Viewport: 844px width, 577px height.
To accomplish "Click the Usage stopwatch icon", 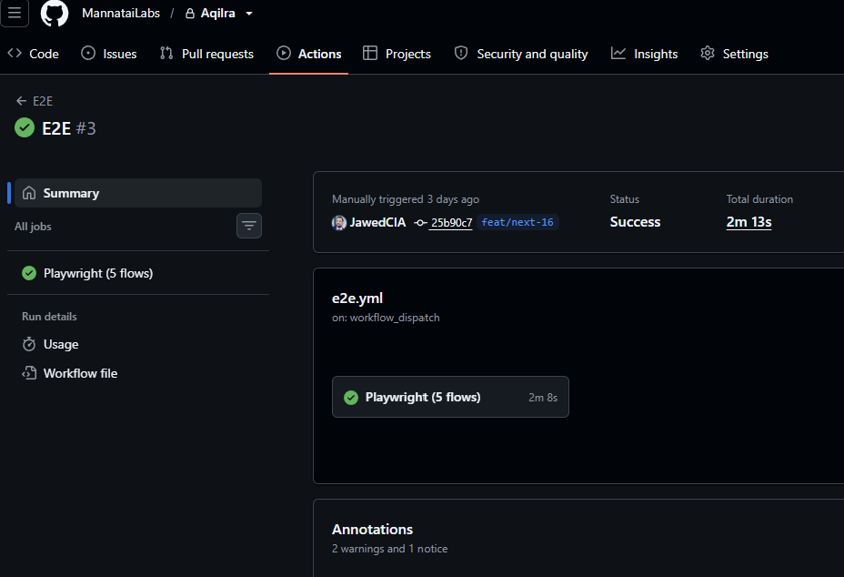I will point(29,344).
